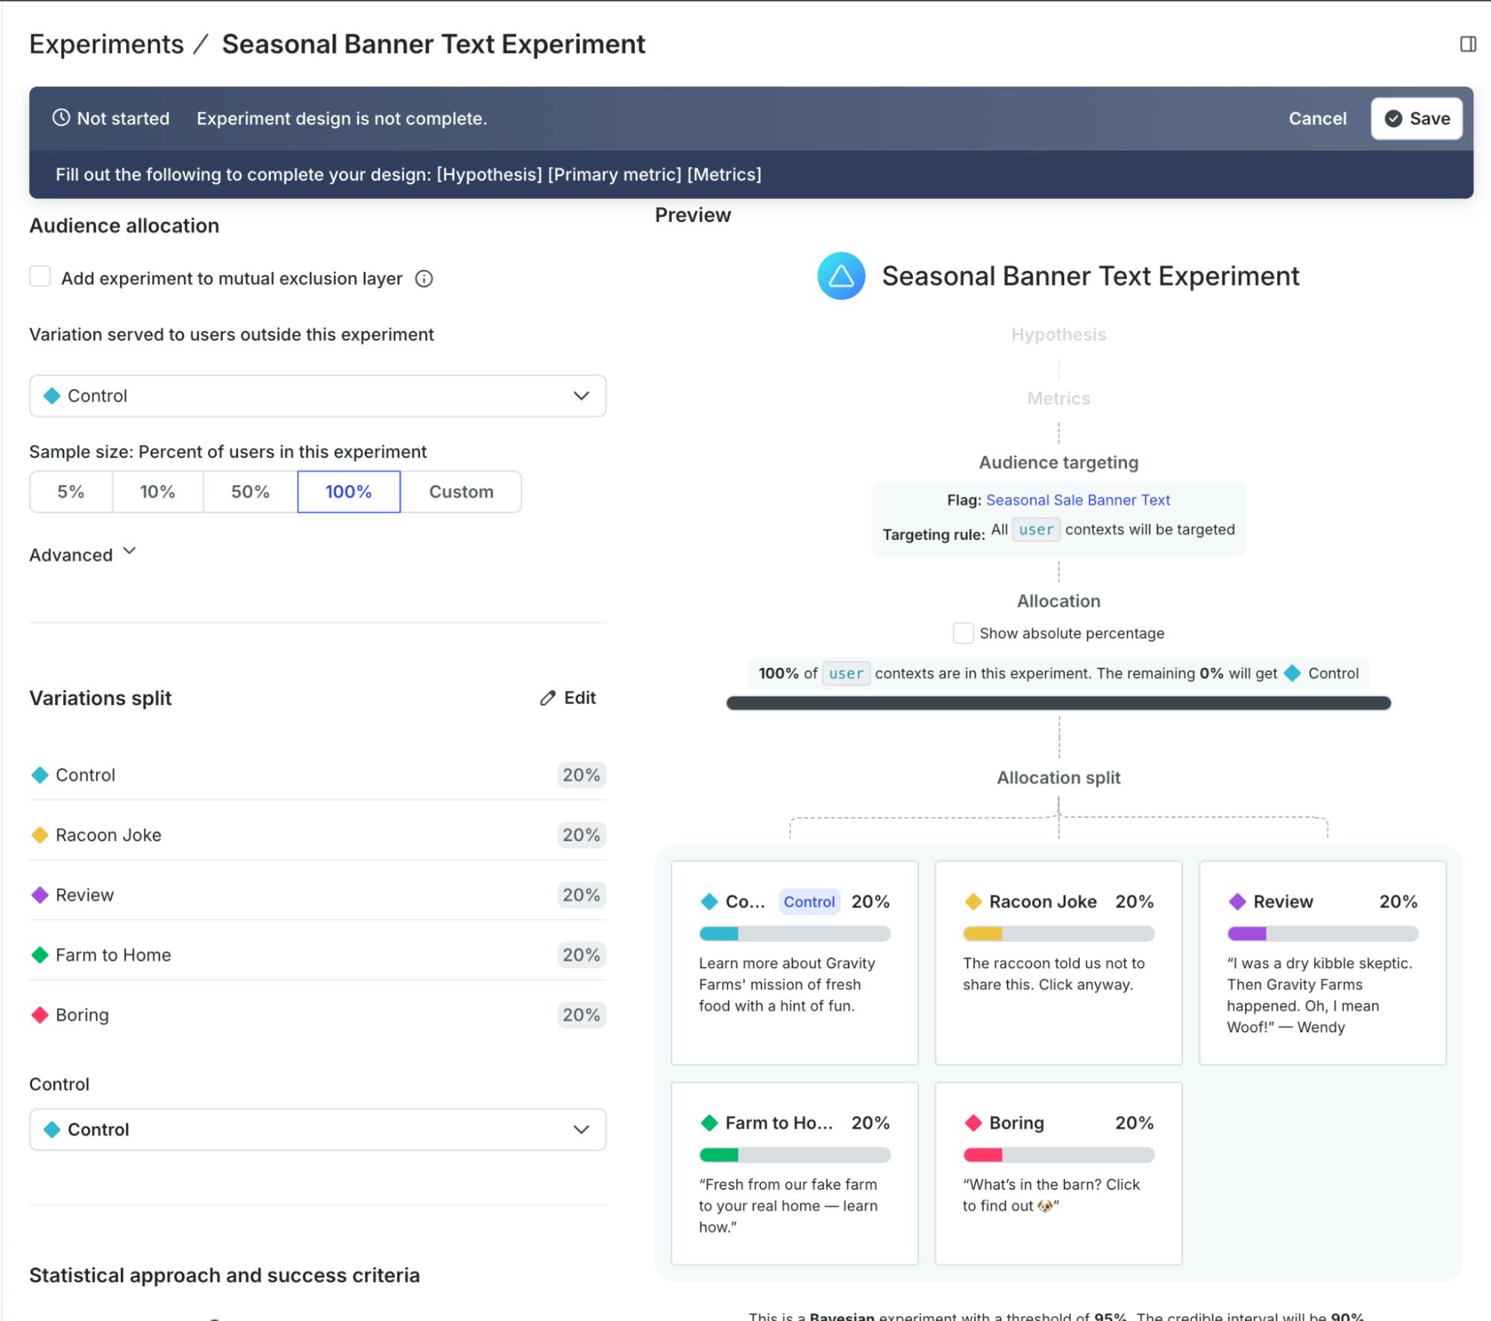The height and width of the screenshot is (1321, 1491).
Task: Click the info icon beside mutual exclusion layer
Action: 424,279
